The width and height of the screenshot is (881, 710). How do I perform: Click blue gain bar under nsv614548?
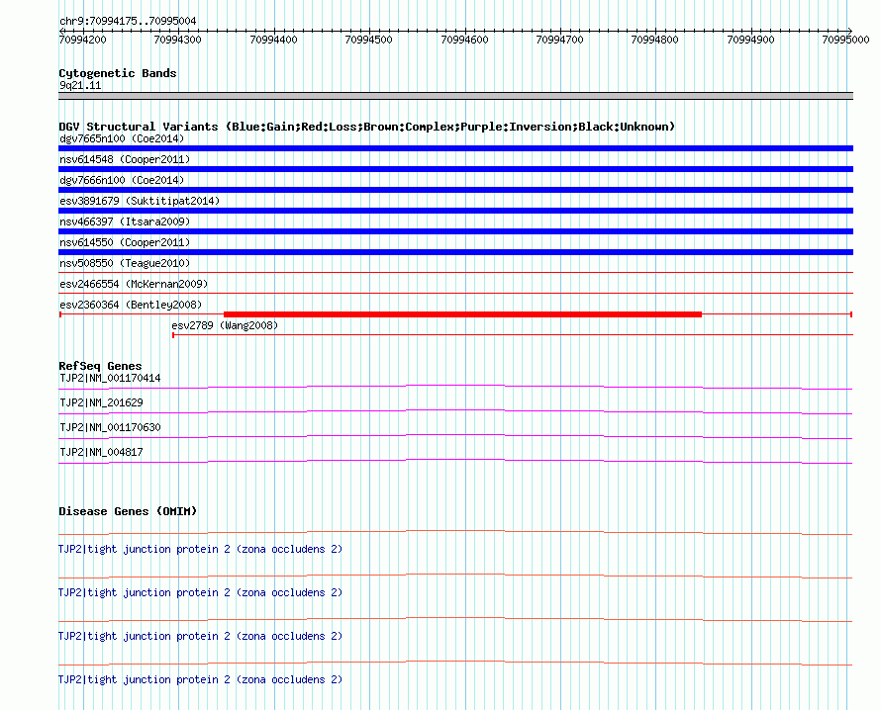coord(455,169)
